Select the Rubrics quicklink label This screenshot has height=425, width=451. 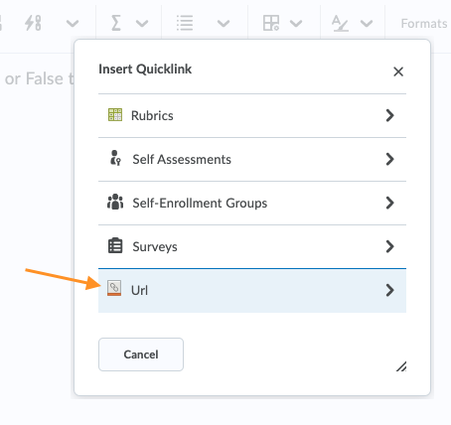coord(152,115)
